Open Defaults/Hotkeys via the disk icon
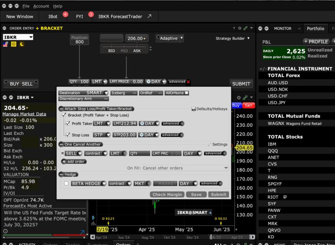The width and height of the screenshot is (335, 245). click(x=193, y=109)
